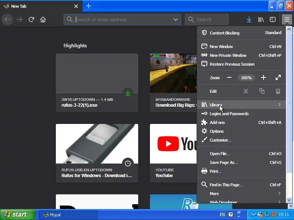Screen dimensions: 294x220
Task: Click the history clock badge on Rufus USB card
Action: [128, 164]
